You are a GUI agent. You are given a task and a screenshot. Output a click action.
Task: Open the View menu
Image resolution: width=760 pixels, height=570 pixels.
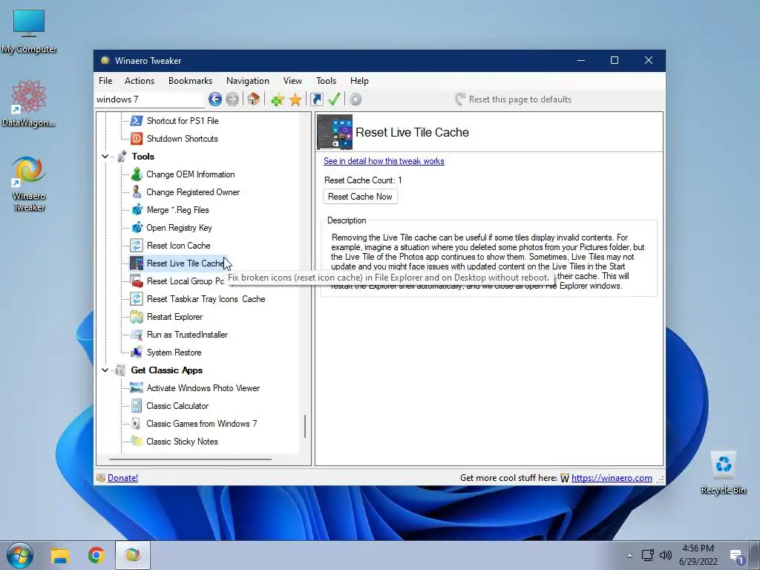pyautogui.click(x=292, y=81)
